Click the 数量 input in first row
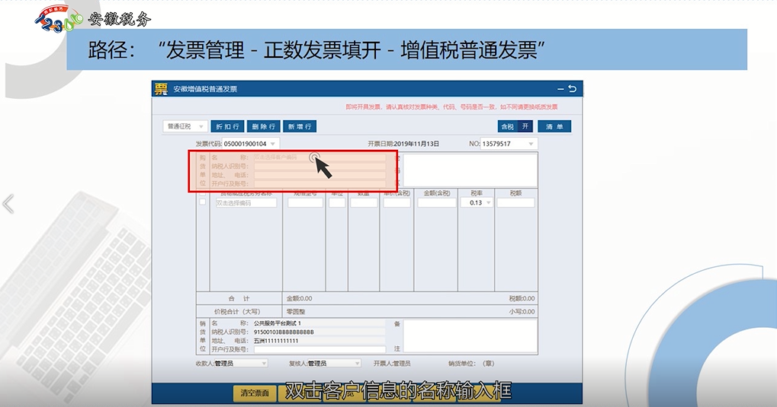The width and height of the screenshot is (777, 407). (364, 203)
